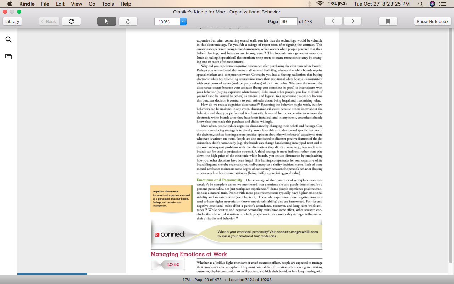Screen dimensions: 454x284
Task: Open Spotlight search in menu bar
Action: pos(421,4)
